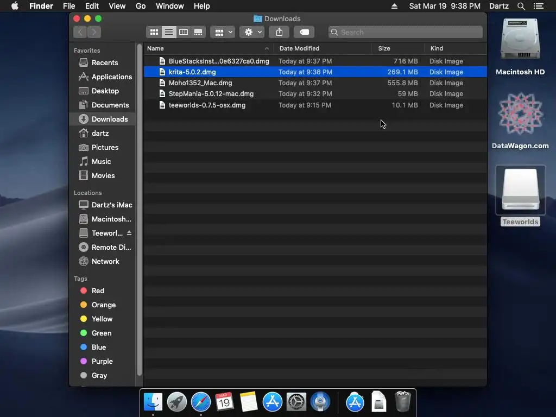Open Pictures in the sidebar
The image size is (556, 417).
coord(102,148)
